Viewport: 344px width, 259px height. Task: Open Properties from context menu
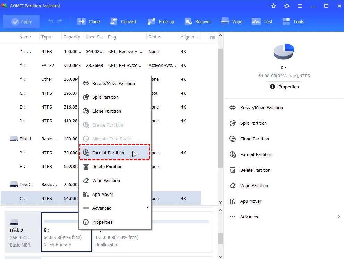point(115,222)
